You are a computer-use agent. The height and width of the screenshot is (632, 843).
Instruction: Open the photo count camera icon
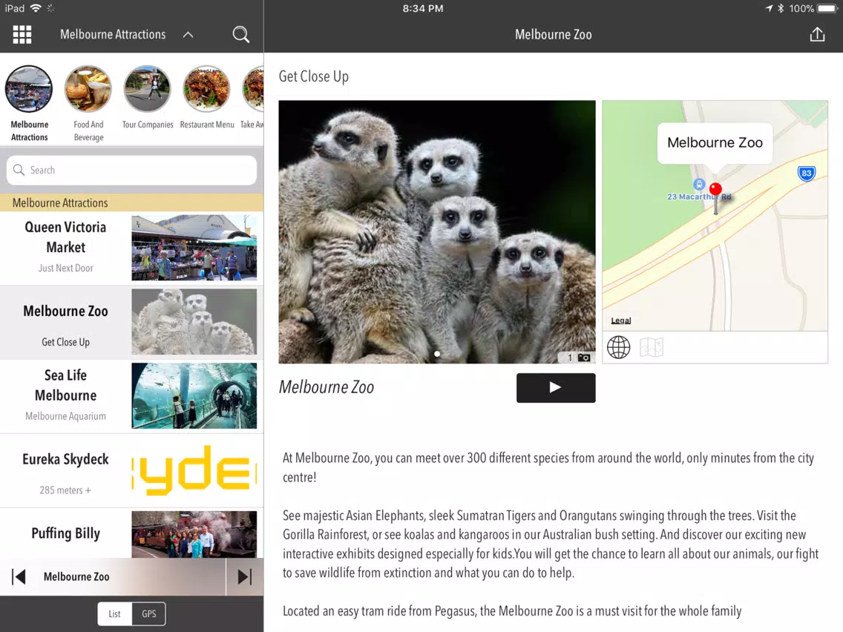point(584,358)
